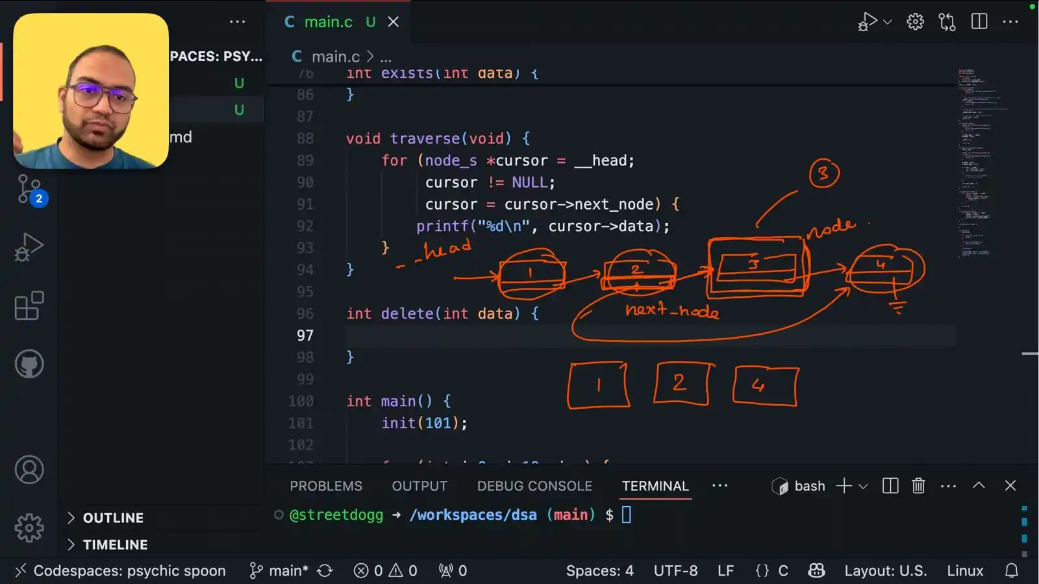Screen dimensions: 1039x584
Task: Switch to the DEBUG CONSOLE tab
Action: point(534,486)
